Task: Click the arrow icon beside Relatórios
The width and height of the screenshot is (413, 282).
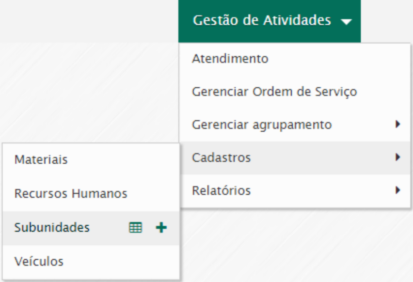Action: [398, 190]
